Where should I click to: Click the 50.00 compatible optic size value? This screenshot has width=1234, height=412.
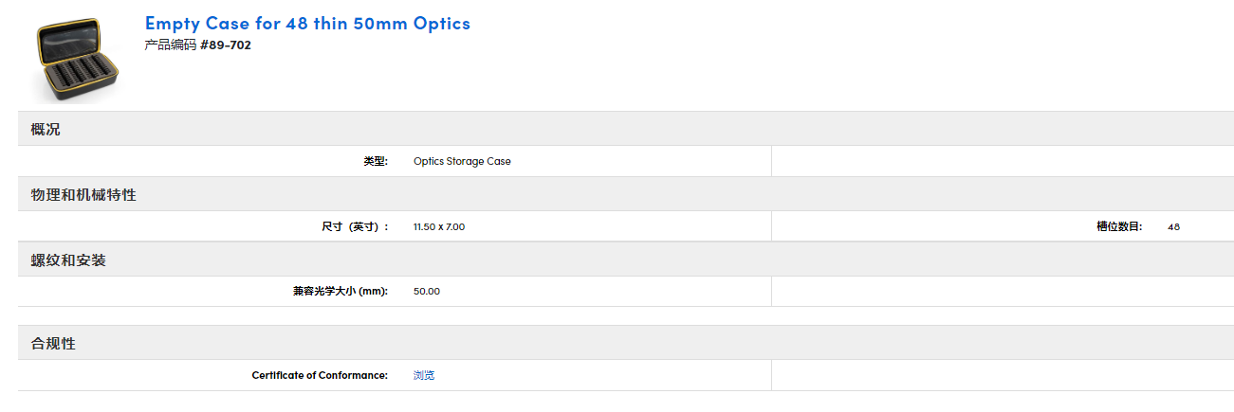click(427, 291)
